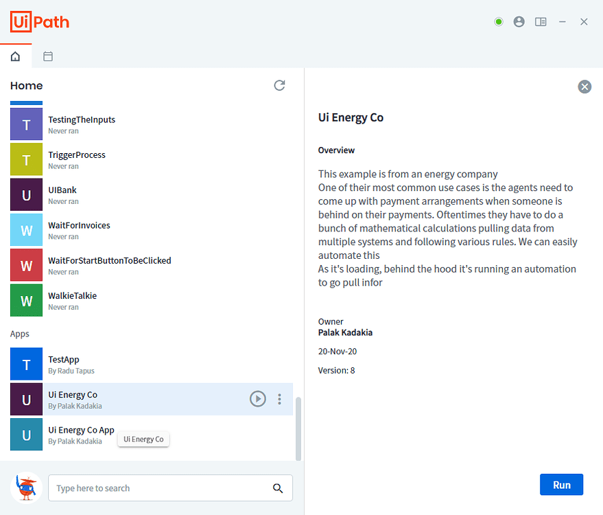
Task: Click the red W tile of WaitForStartButtonToBeClicked
Action: (26, 265)
